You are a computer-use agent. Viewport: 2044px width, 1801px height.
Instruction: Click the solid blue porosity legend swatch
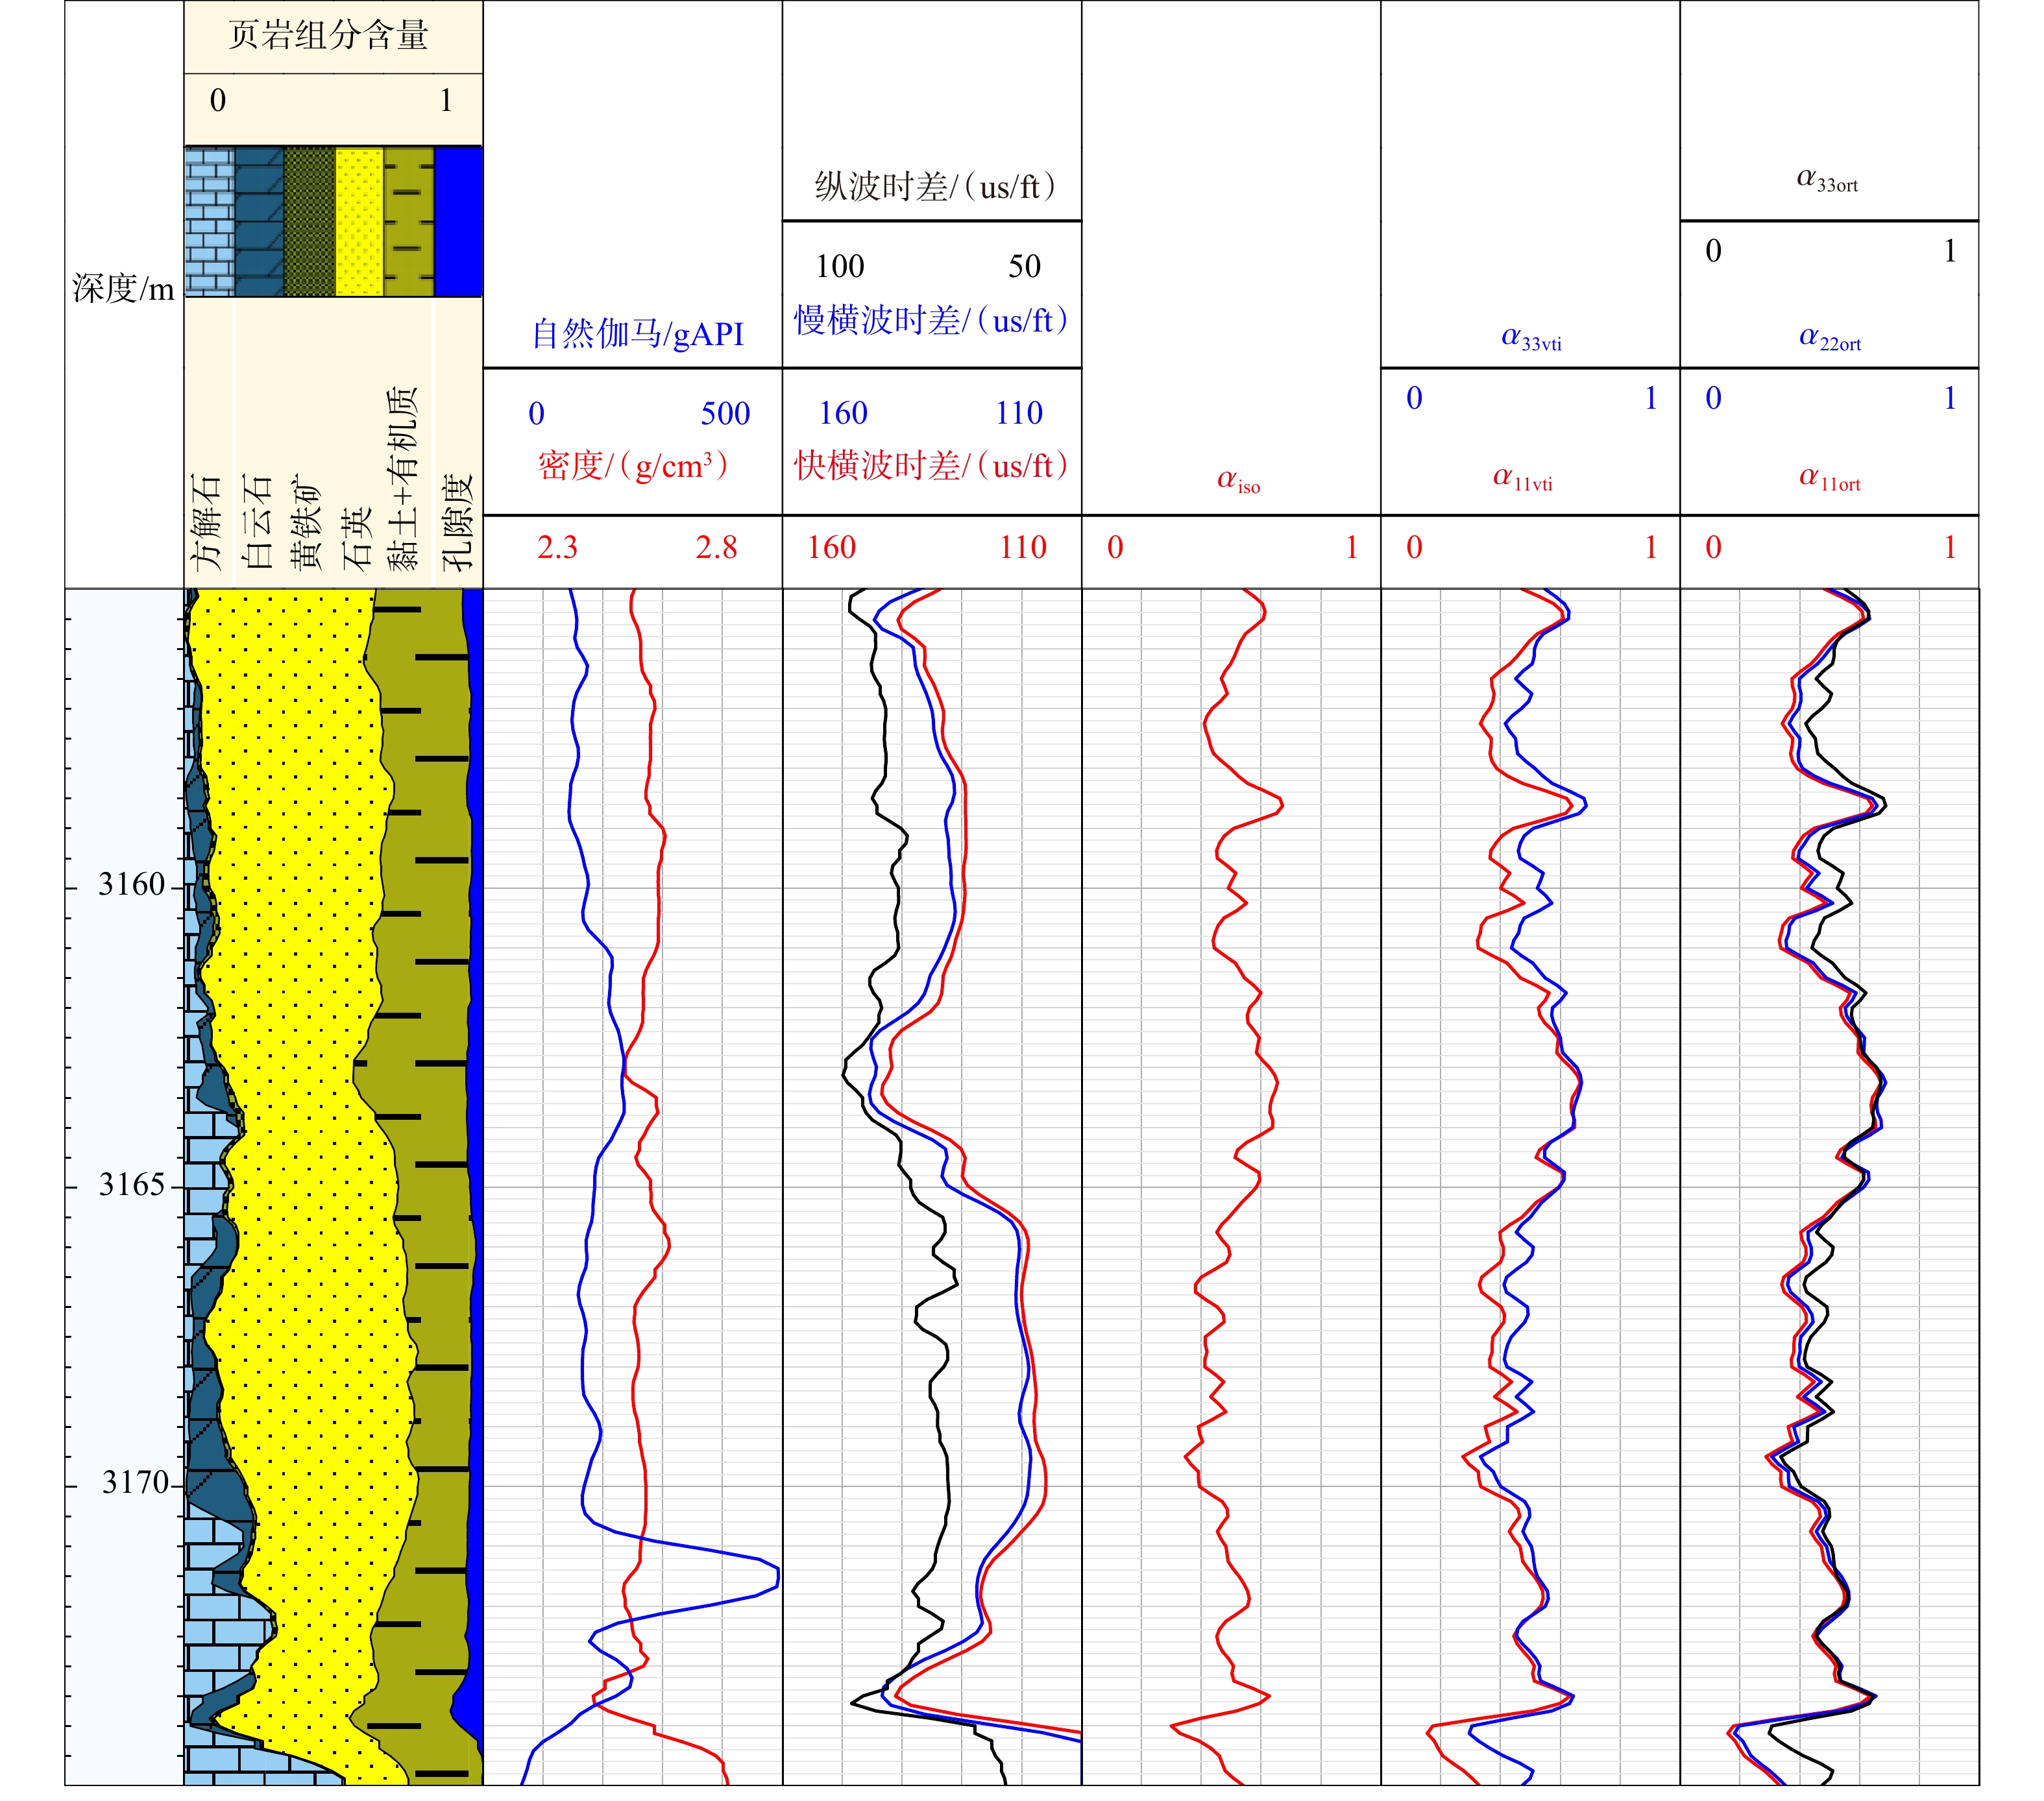pyautogui.click(x=459, y=221)
